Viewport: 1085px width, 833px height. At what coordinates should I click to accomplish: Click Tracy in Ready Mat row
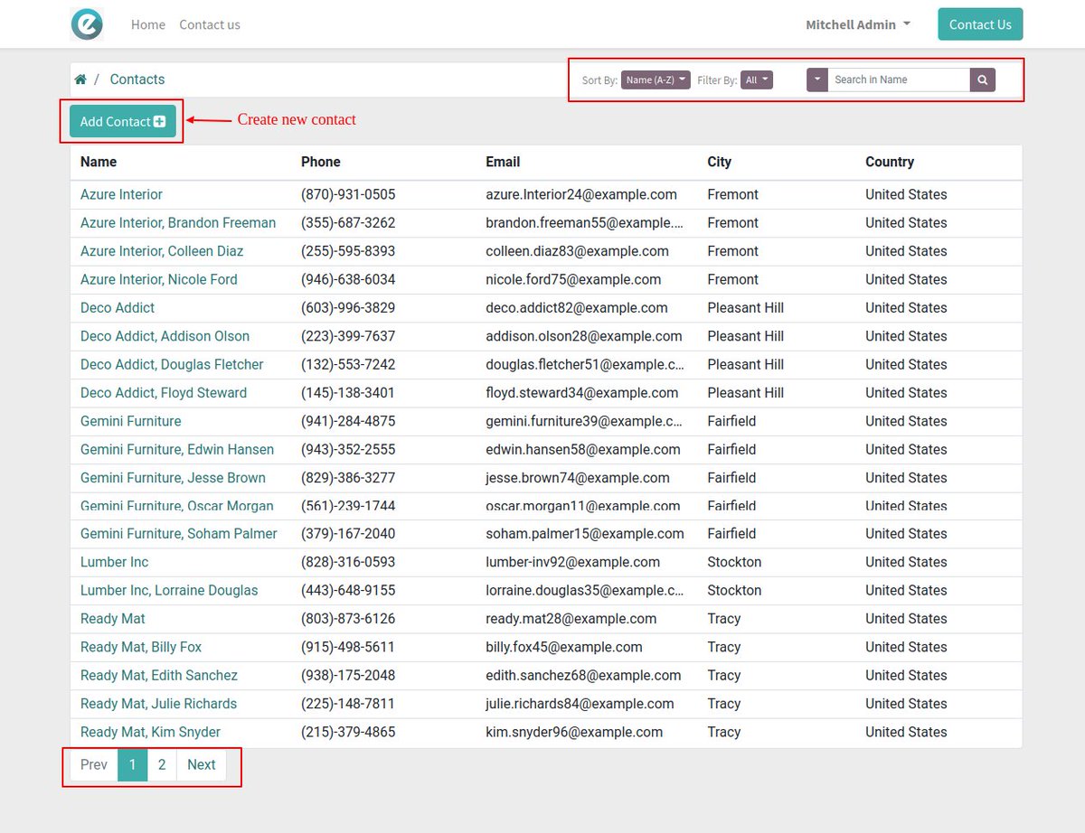point(724,619)
